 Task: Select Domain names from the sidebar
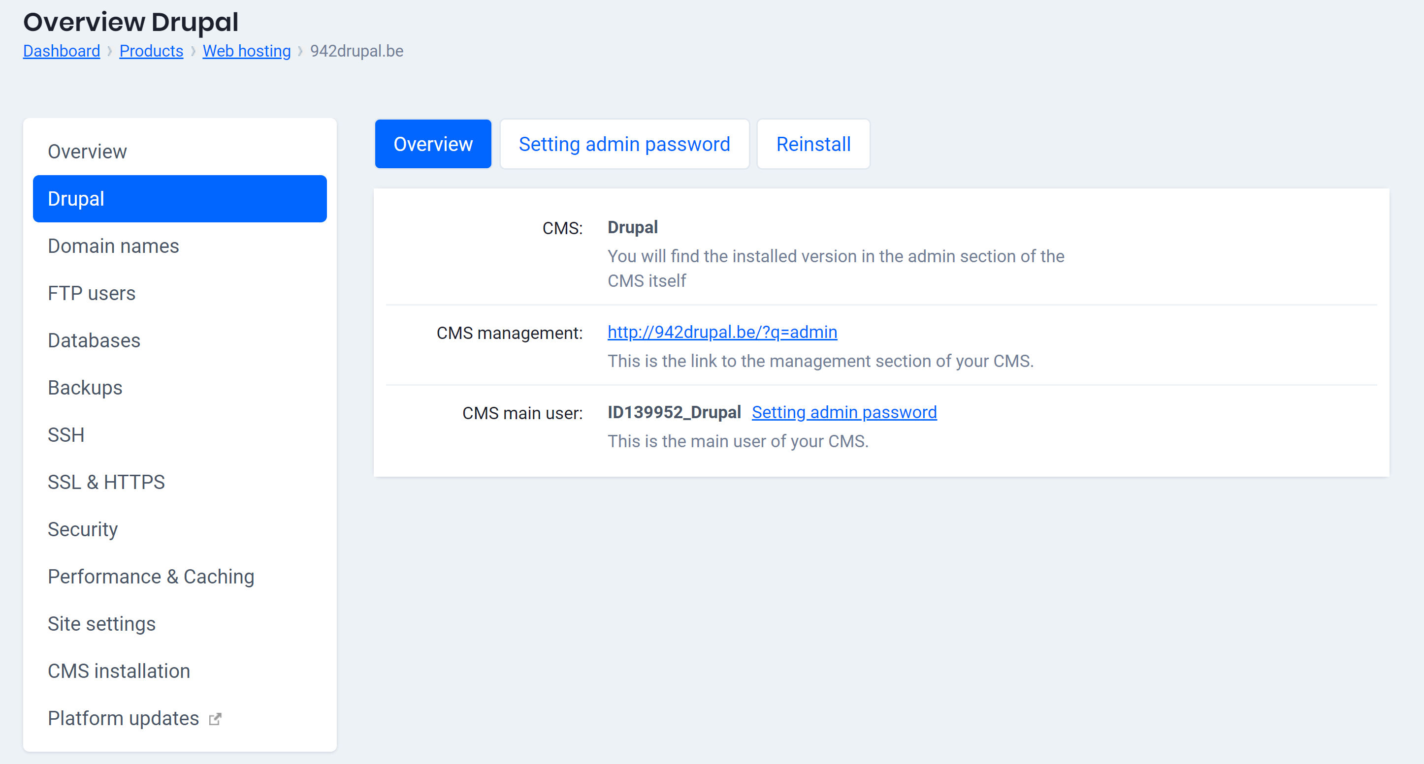(x=113, y=246)
